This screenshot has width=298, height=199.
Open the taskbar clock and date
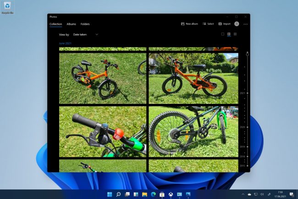pos(280,194)
